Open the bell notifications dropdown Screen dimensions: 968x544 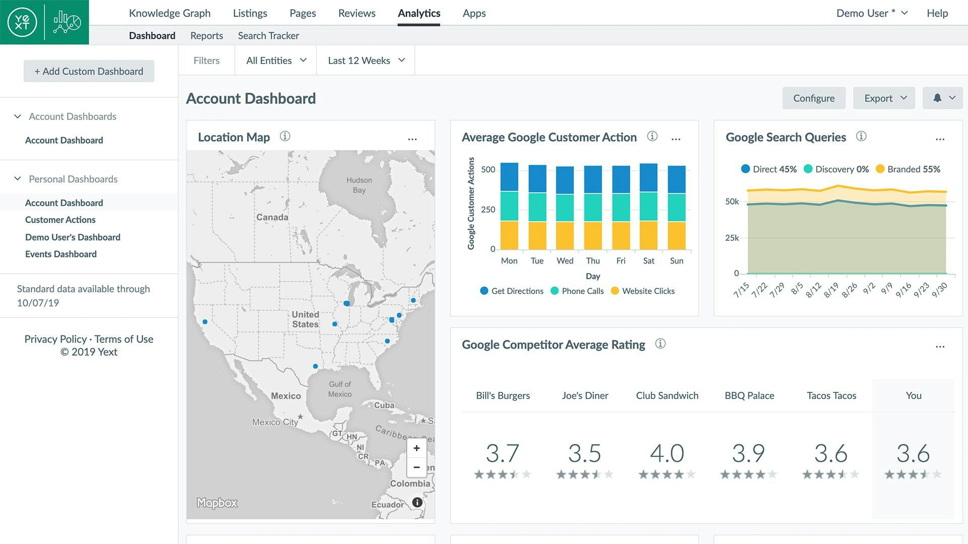coord(942,98)
